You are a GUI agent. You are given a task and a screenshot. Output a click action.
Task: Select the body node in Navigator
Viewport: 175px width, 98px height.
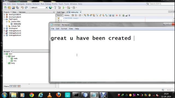[x=13, y=63]
